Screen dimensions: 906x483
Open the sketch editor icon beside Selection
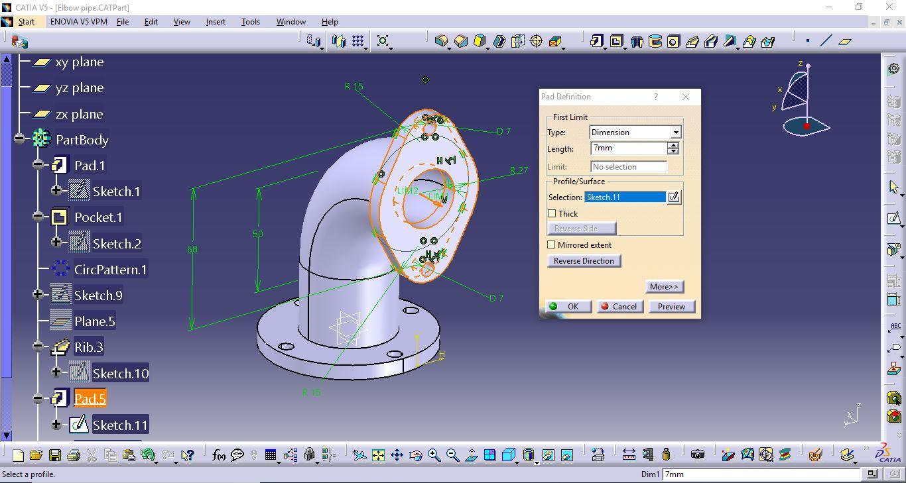(674, 197)
